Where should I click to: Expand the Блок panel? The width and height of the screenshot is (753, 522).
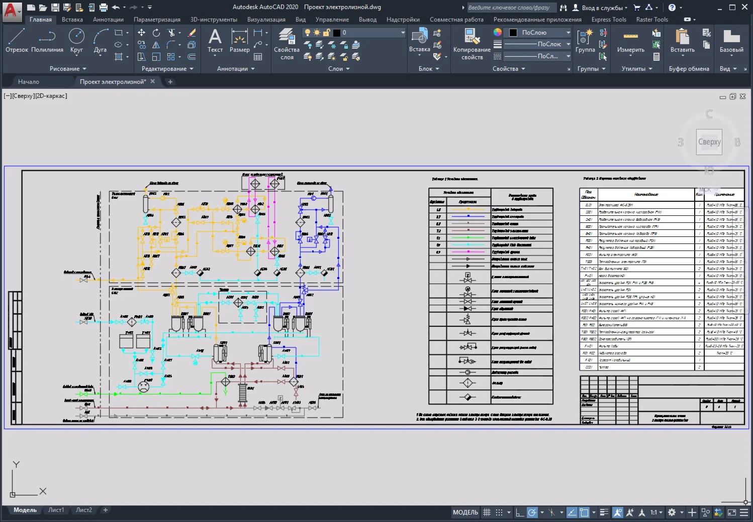[x=429, y=69]
